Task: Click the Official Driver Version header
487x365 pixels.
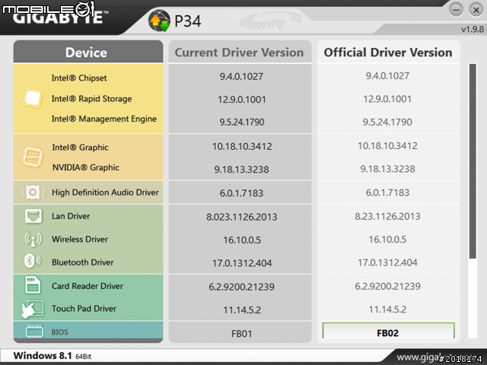Action: [x=388, y=52]
